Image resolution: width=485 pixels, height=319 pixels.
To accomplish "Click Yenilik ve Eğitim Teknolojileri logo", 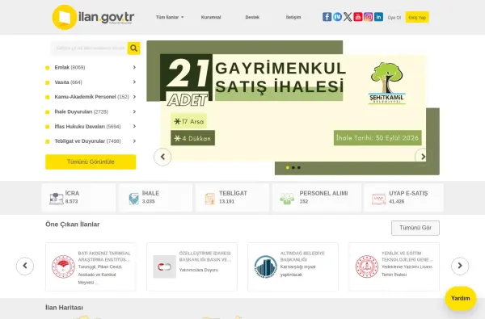I will [367, 267].
